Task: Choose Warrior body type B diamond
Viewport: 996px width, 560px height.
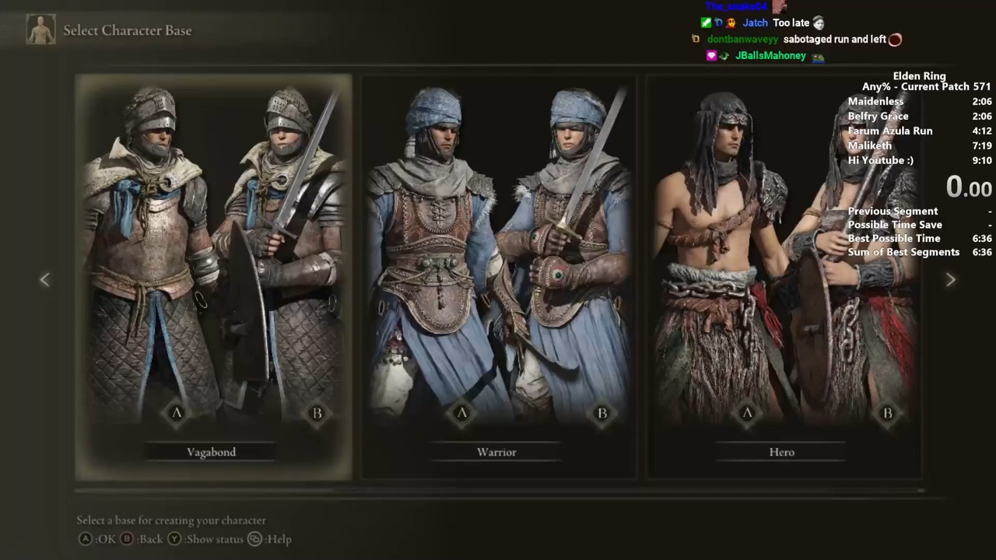Action: [601, 414]
